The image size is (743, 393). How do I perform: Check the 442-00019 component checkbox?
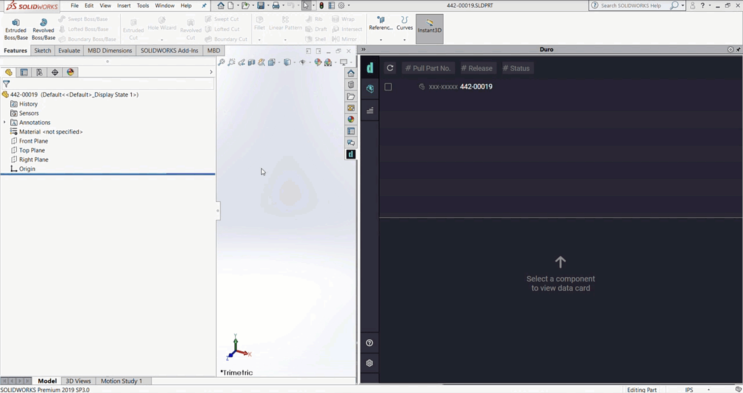click(388, 87)
